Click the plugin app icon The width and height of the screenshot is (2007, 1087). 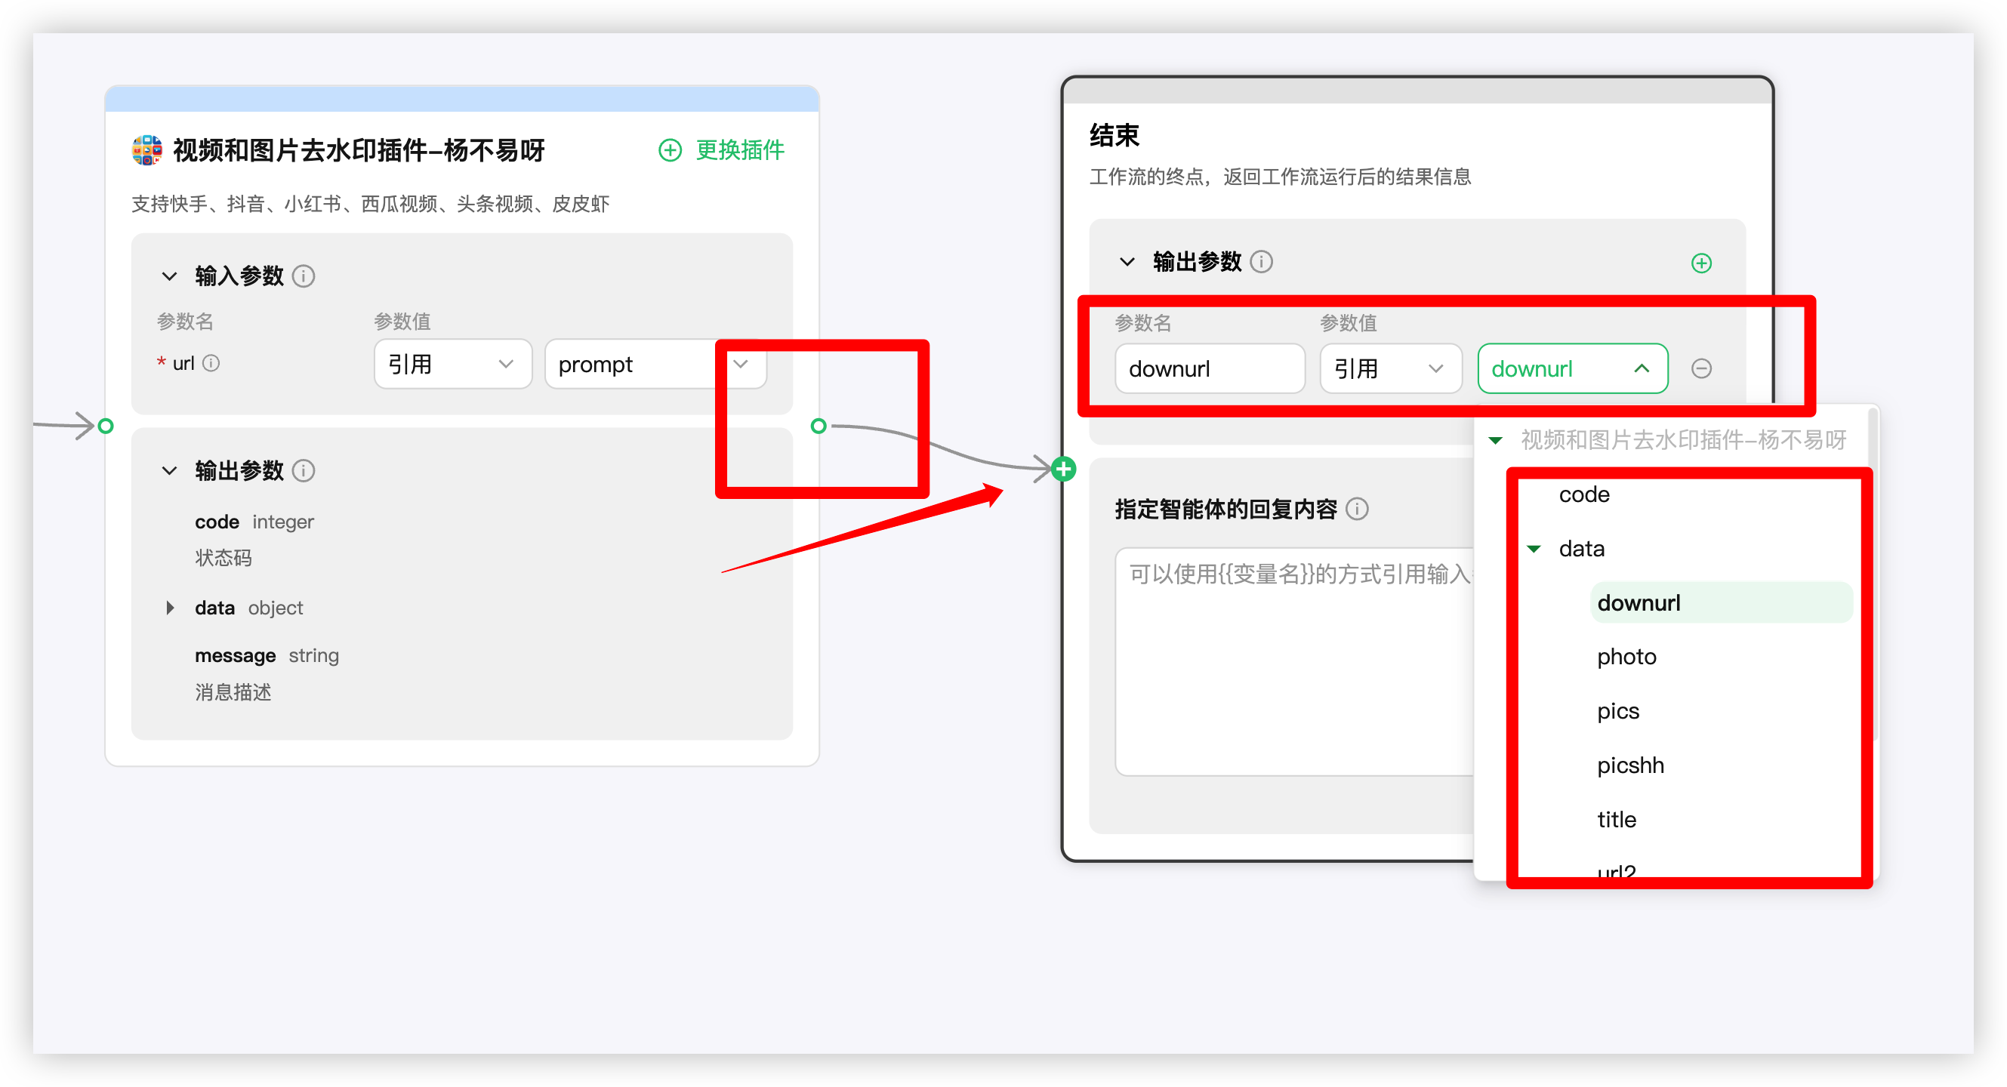click(146, 149)
